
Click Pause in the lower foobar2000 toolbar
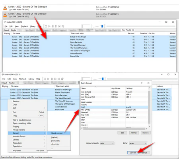[x=52, y=79]
